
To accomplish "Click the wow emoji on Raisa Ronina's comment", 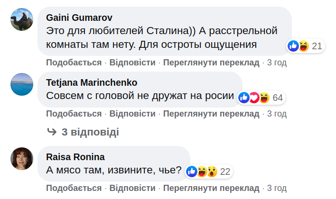I will [x=211, y=172].
